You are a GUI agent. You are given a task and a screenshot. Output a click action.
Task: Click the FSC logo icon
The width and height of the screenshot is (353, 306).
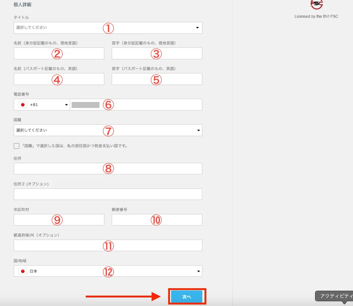317,4
